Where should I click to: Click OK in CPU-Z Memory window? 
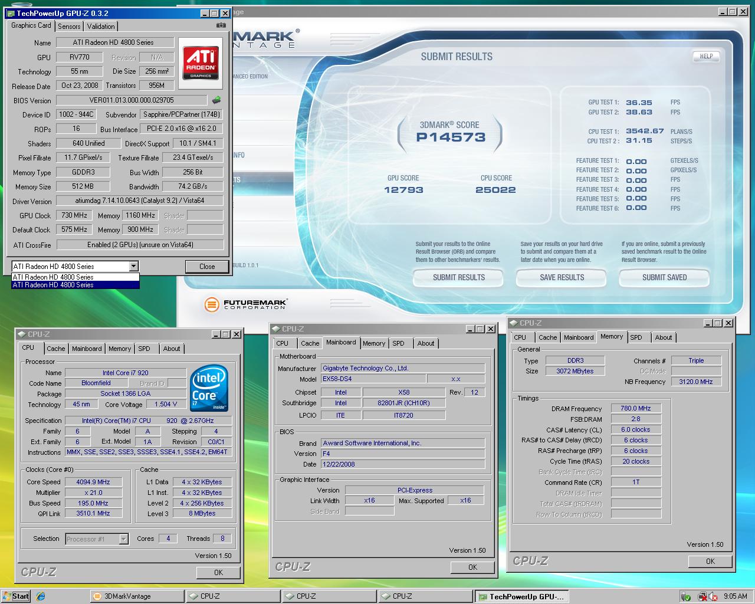click(710, 562)
